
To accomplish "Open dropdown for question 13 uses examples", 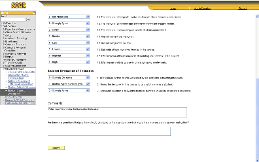I will coord(69,30).
